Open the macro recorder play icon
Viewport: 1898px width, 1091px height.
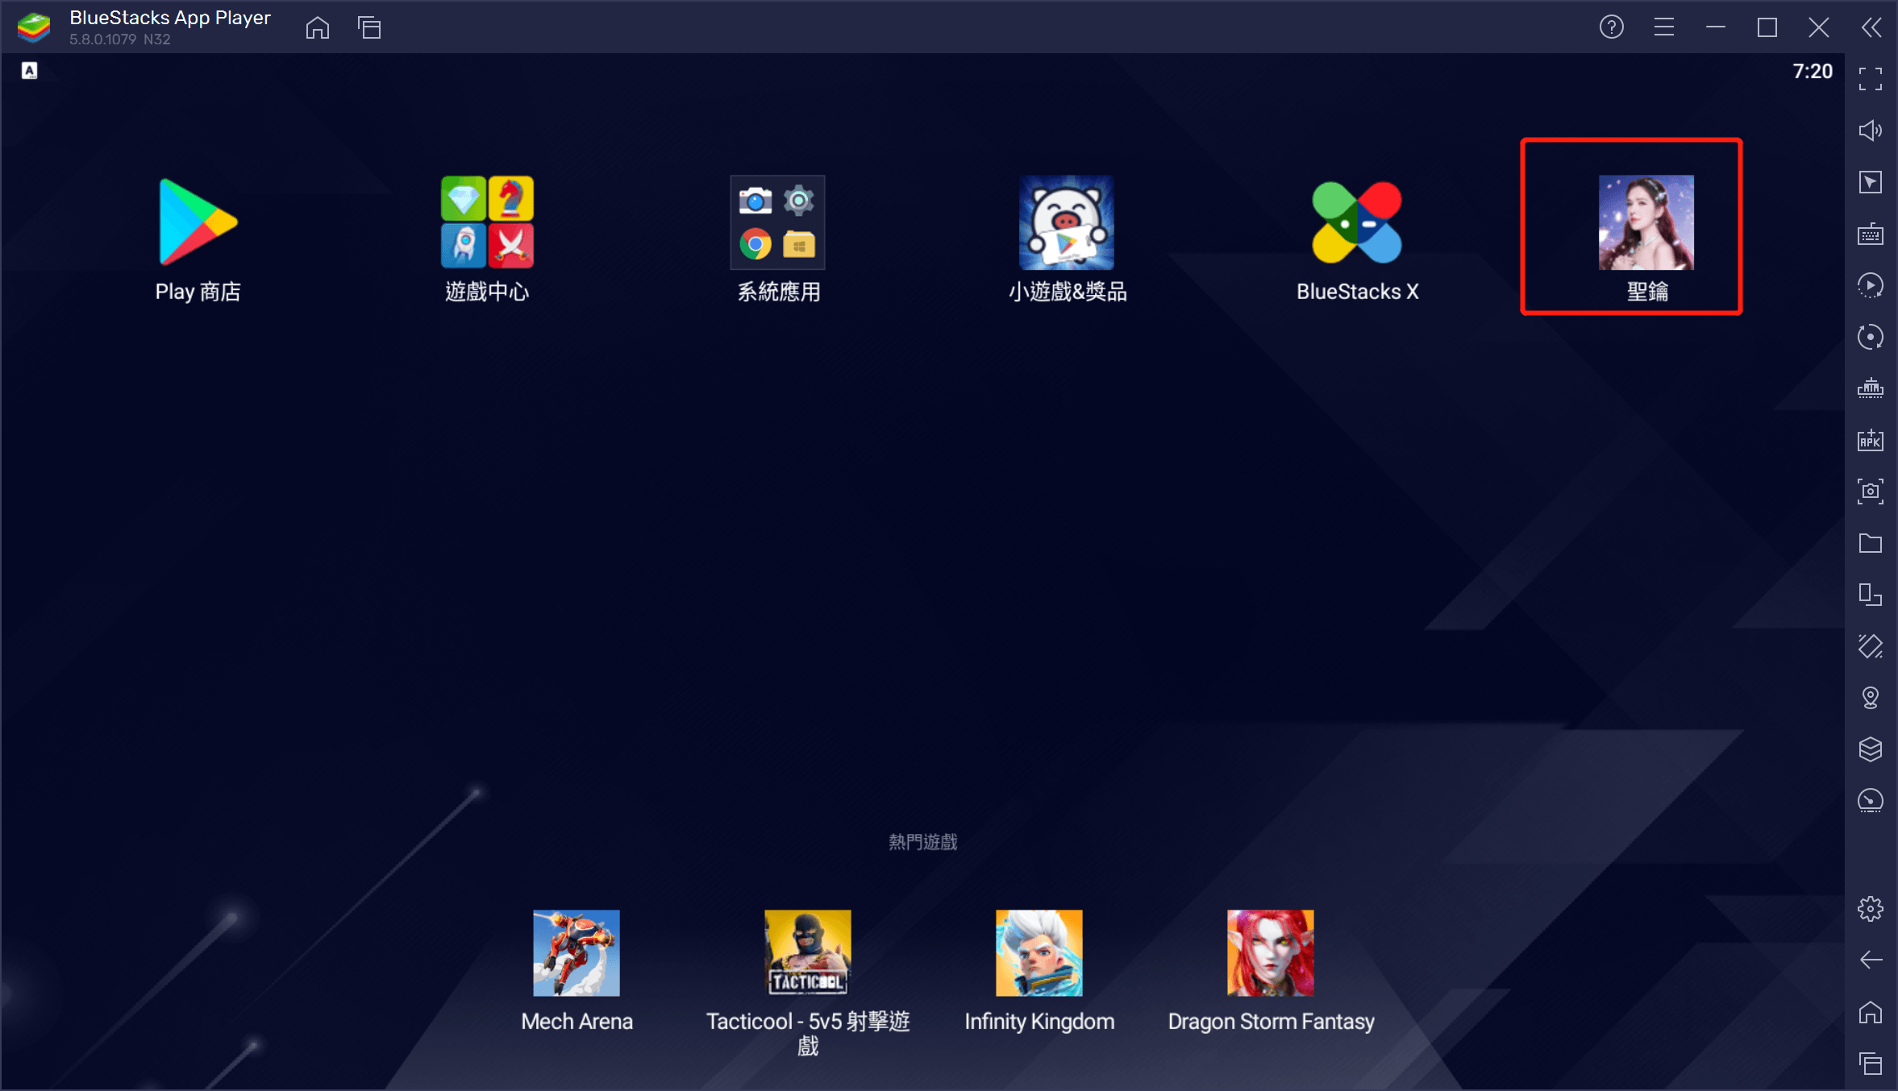(1871, 285)
